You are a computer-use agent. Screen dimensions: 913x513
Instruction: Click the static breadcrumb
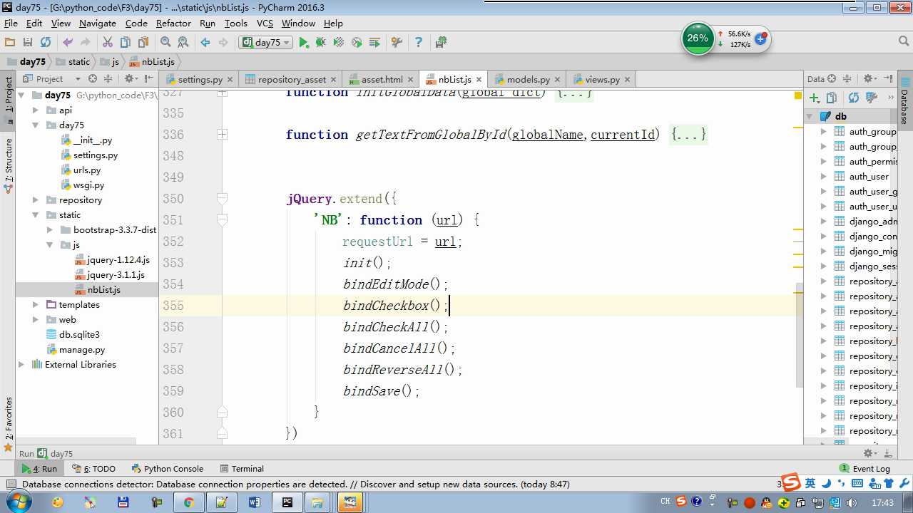79,62
